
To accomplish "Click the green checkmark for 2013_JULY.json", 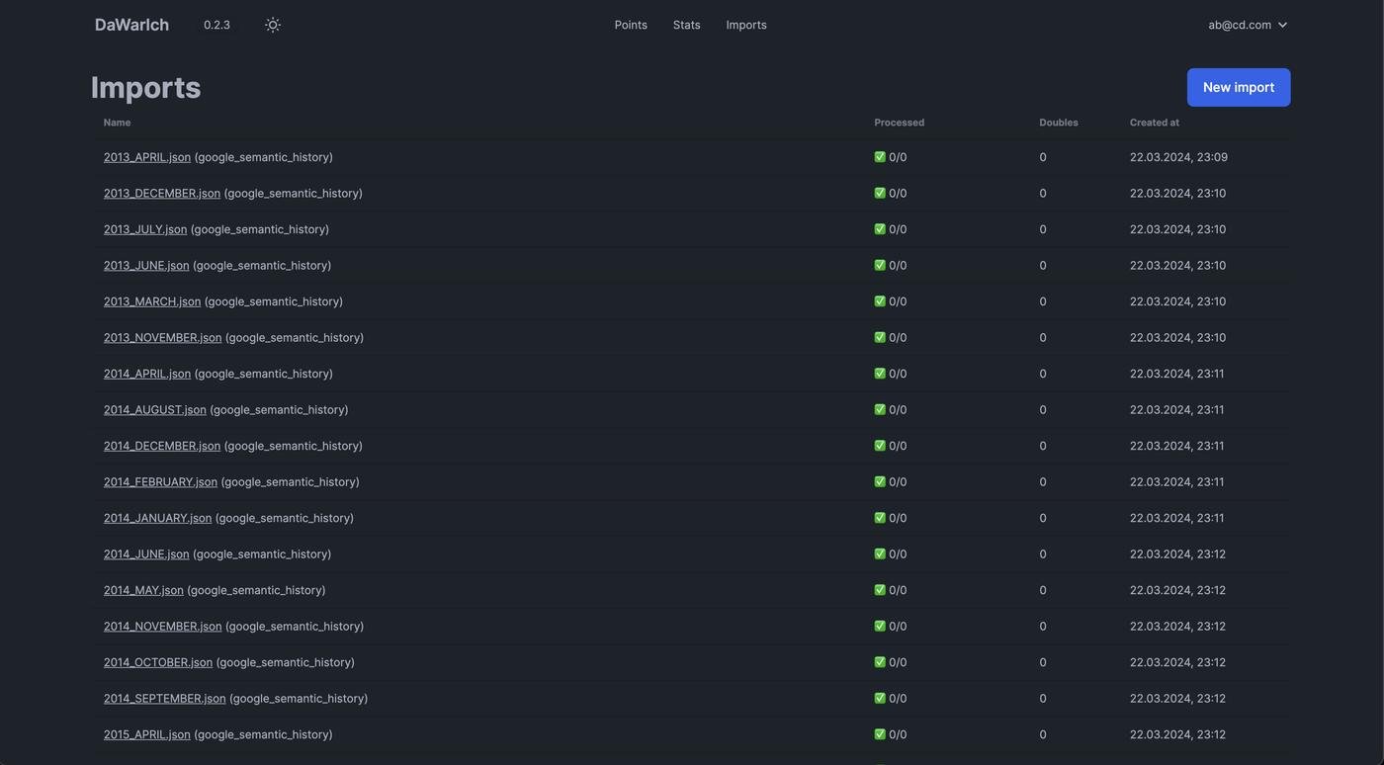I will tap(880, 229).
